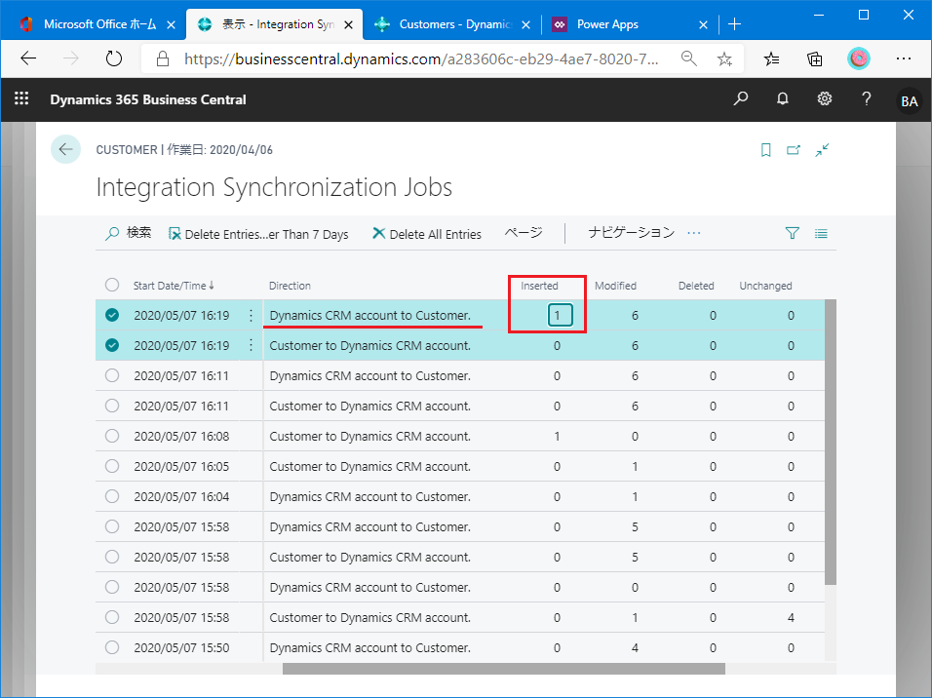Show more actions with the ellipsis
The image size is (932, 698).
tap(694, 233)
